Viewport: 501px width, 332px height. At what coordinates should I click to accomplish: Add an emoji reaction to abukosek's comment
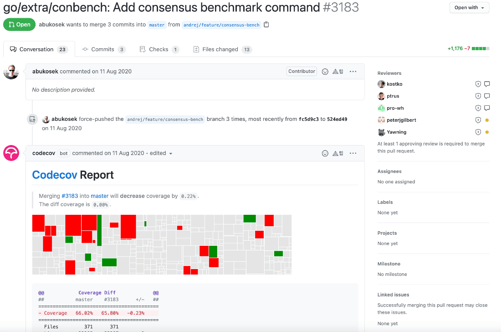point(325,72)
